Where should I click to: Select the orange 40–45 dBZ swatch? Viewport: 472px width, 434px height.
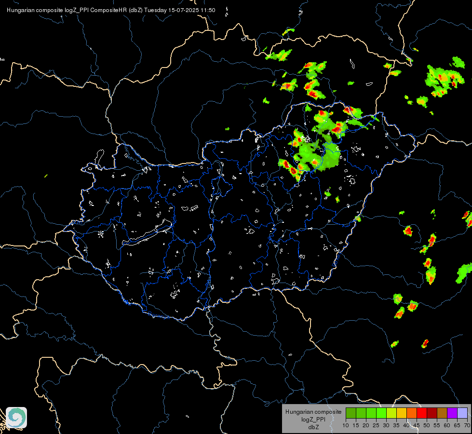pyautogui.click(x=412, y=413)
